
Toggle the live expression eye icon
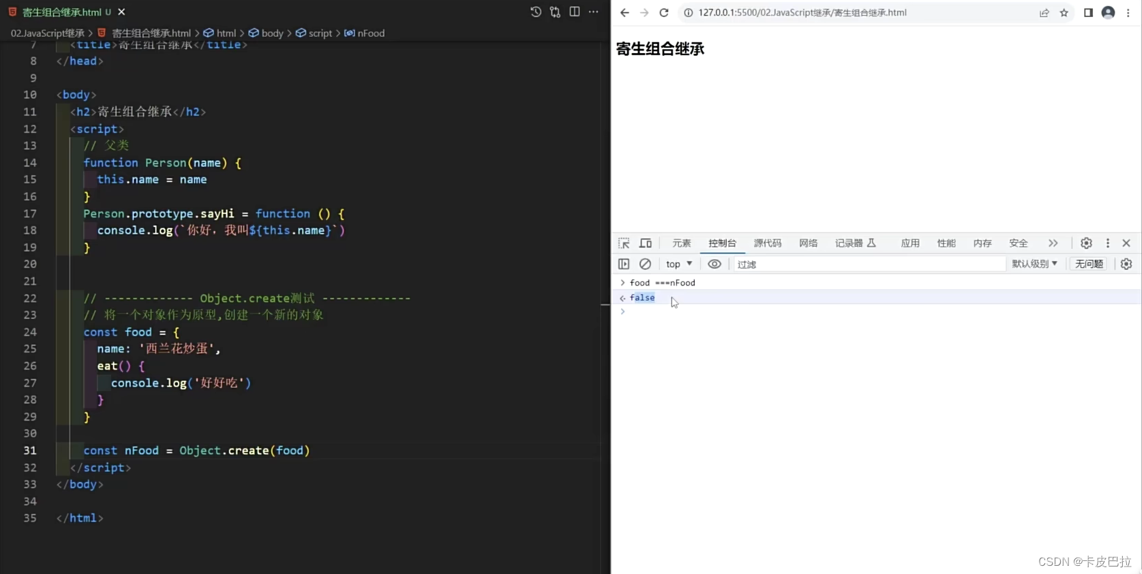click(x=715, y=264)
